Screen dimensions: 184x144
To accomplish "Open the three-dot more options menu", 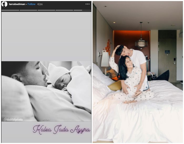I will pos(88,4).
